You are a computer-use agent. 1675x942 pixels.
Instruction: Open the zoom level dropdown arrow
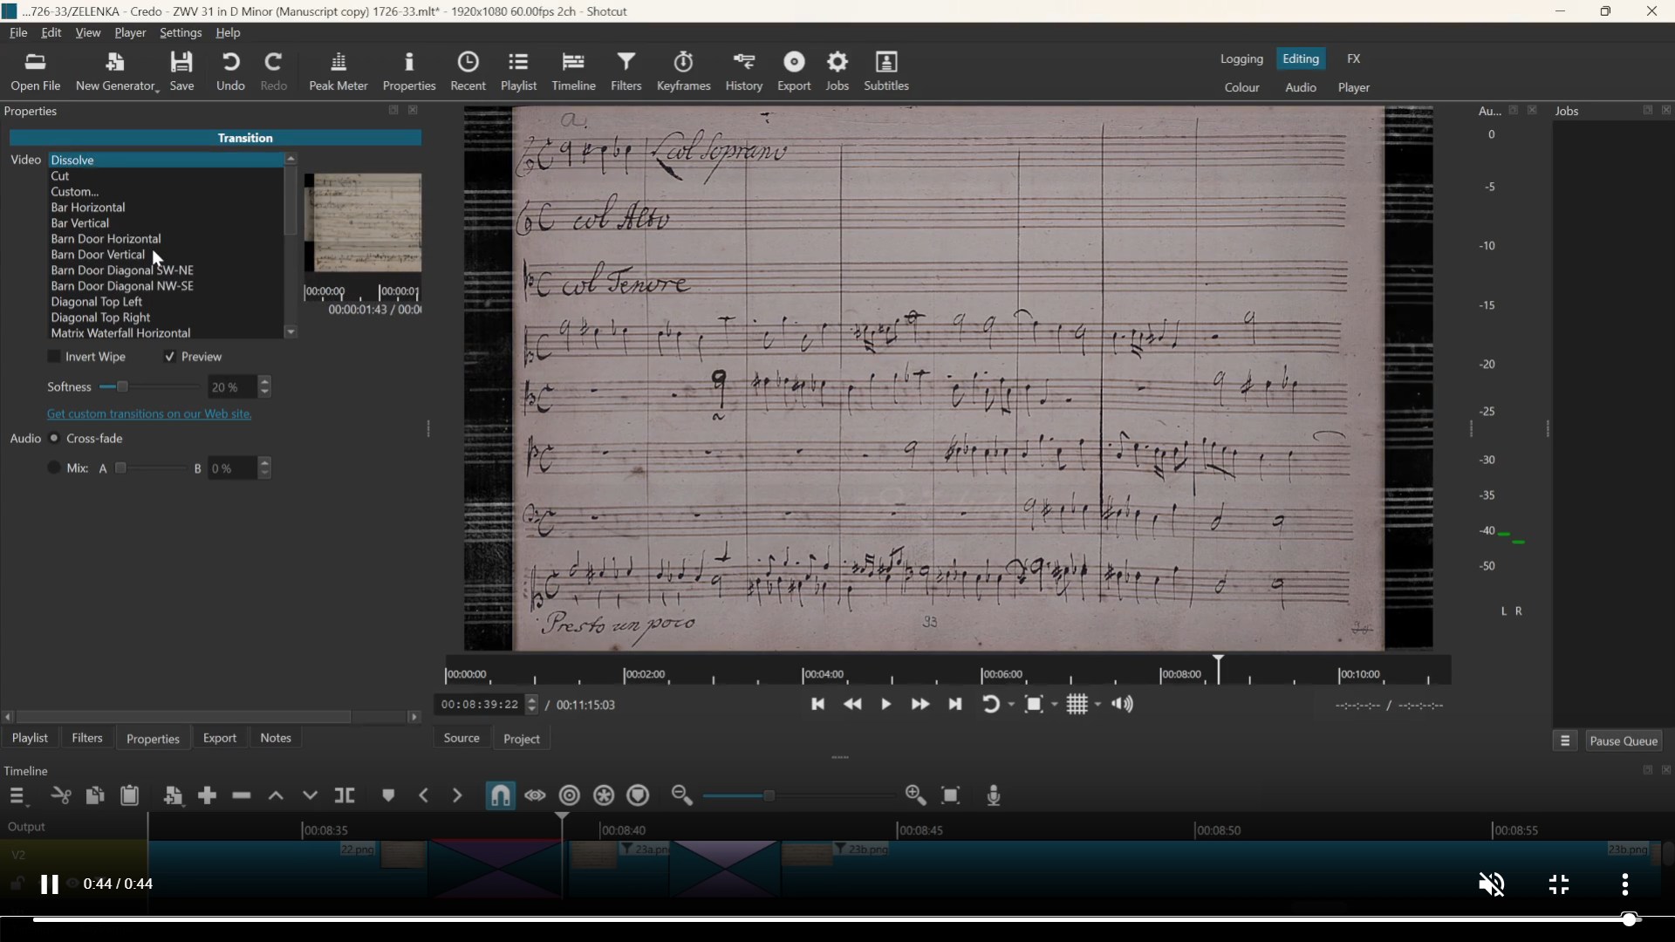tap(1055, 705)
